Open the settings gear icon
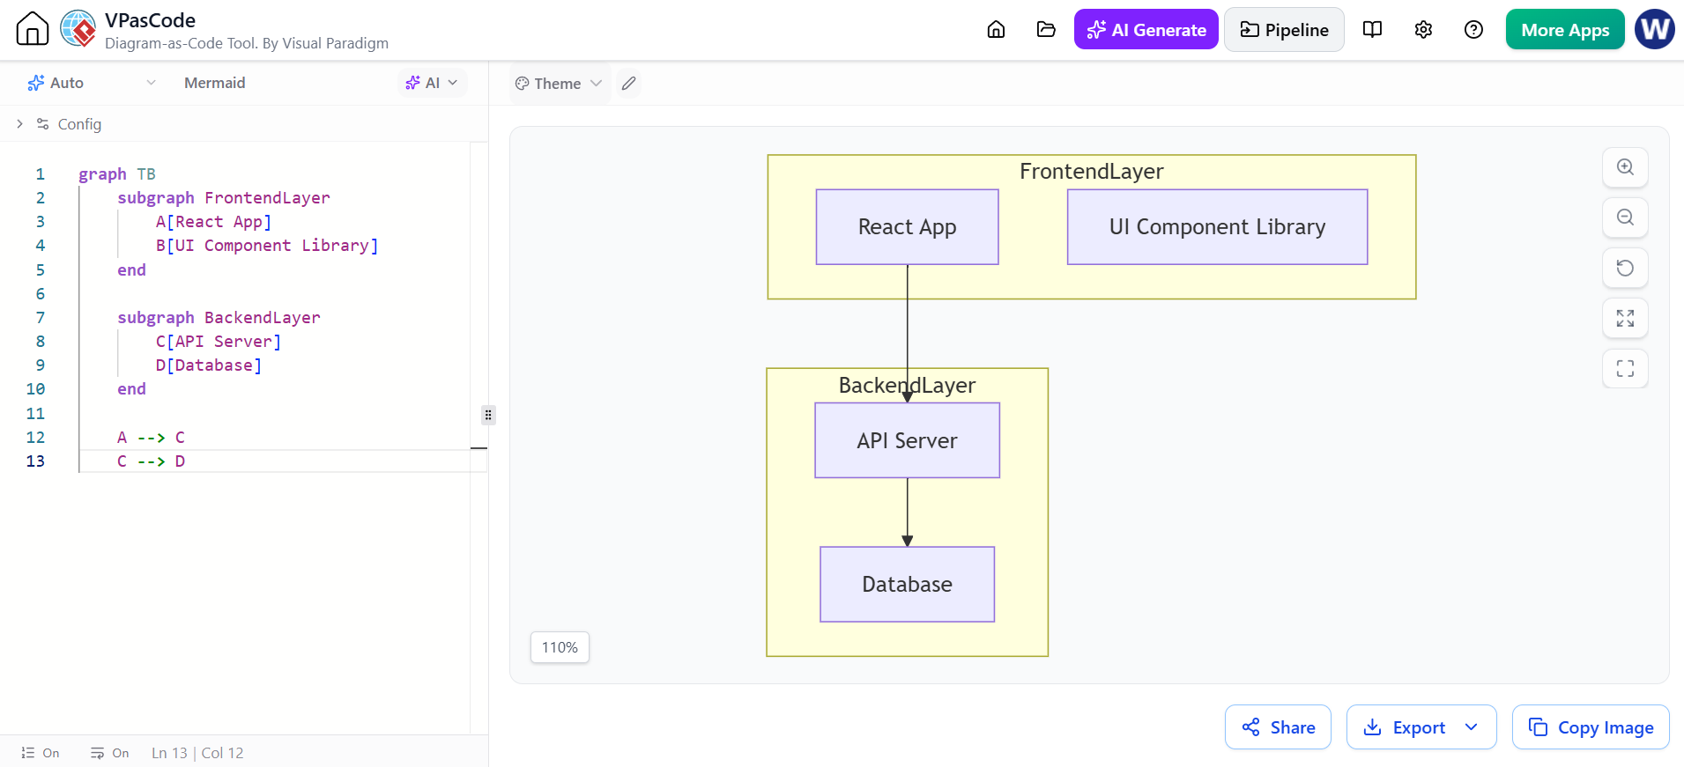The height and width of the screenshot is (767, 1684). 1423,30
